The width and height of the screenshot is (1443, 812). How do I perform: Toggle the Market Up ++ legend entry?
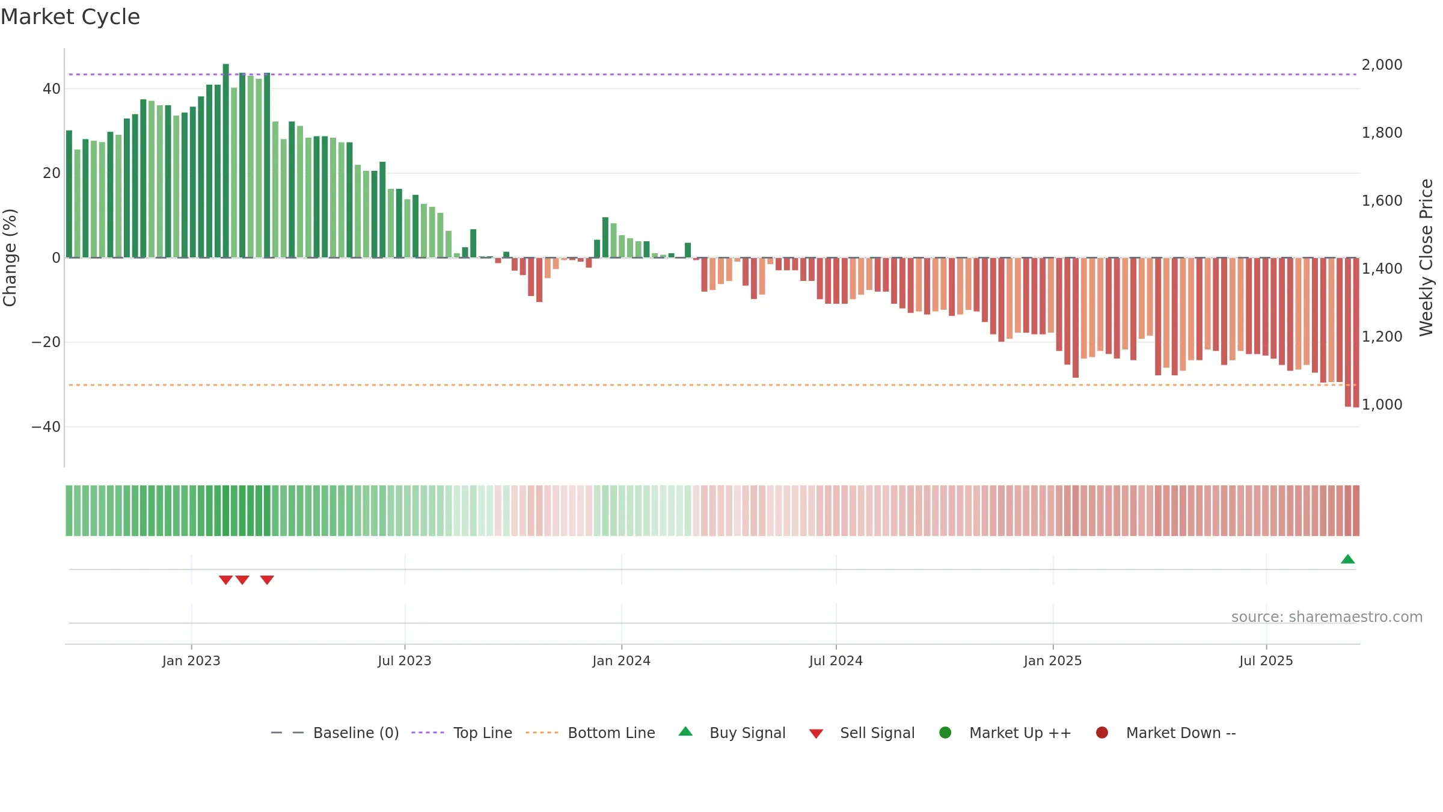tap(1005, 733)
